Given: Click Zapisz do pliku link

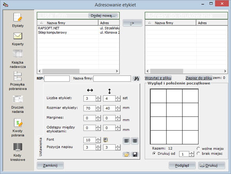Looking at the screenshot, I should 199,78.
